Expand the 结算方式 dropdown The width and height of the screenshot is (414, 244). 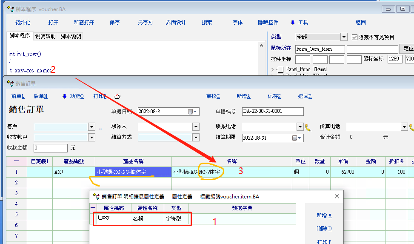(196, 138)
